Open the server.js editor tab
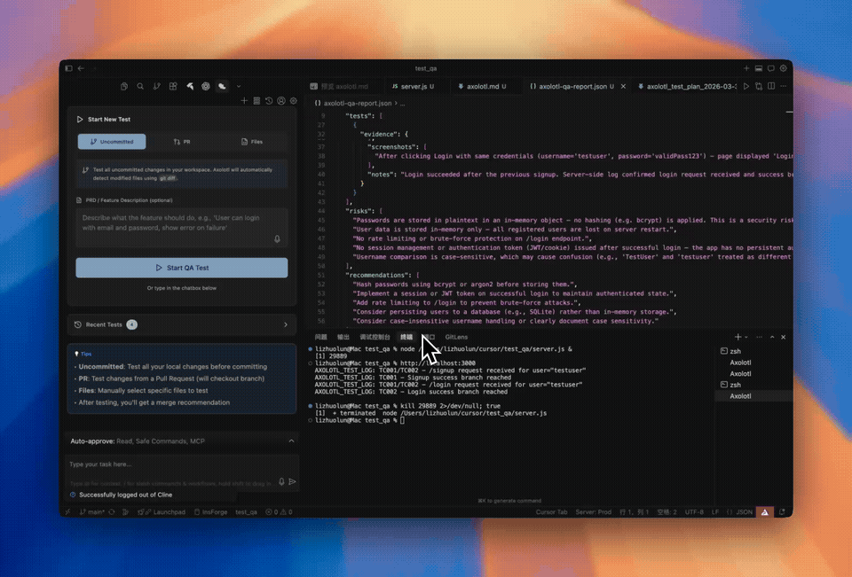Image resolution: width=852 pixels, height=577 pixels. click(x=414, y=86)
